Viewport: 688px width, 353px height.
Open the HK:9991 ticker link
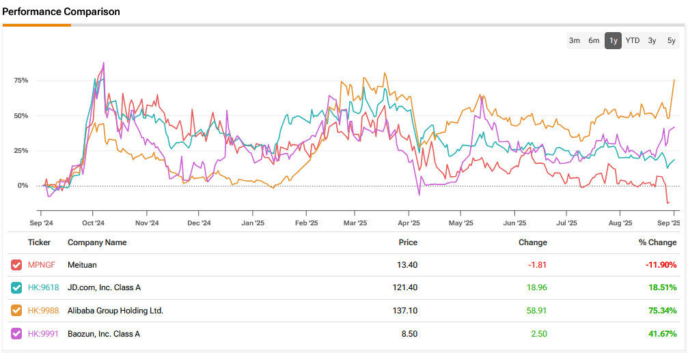[43, 334]
